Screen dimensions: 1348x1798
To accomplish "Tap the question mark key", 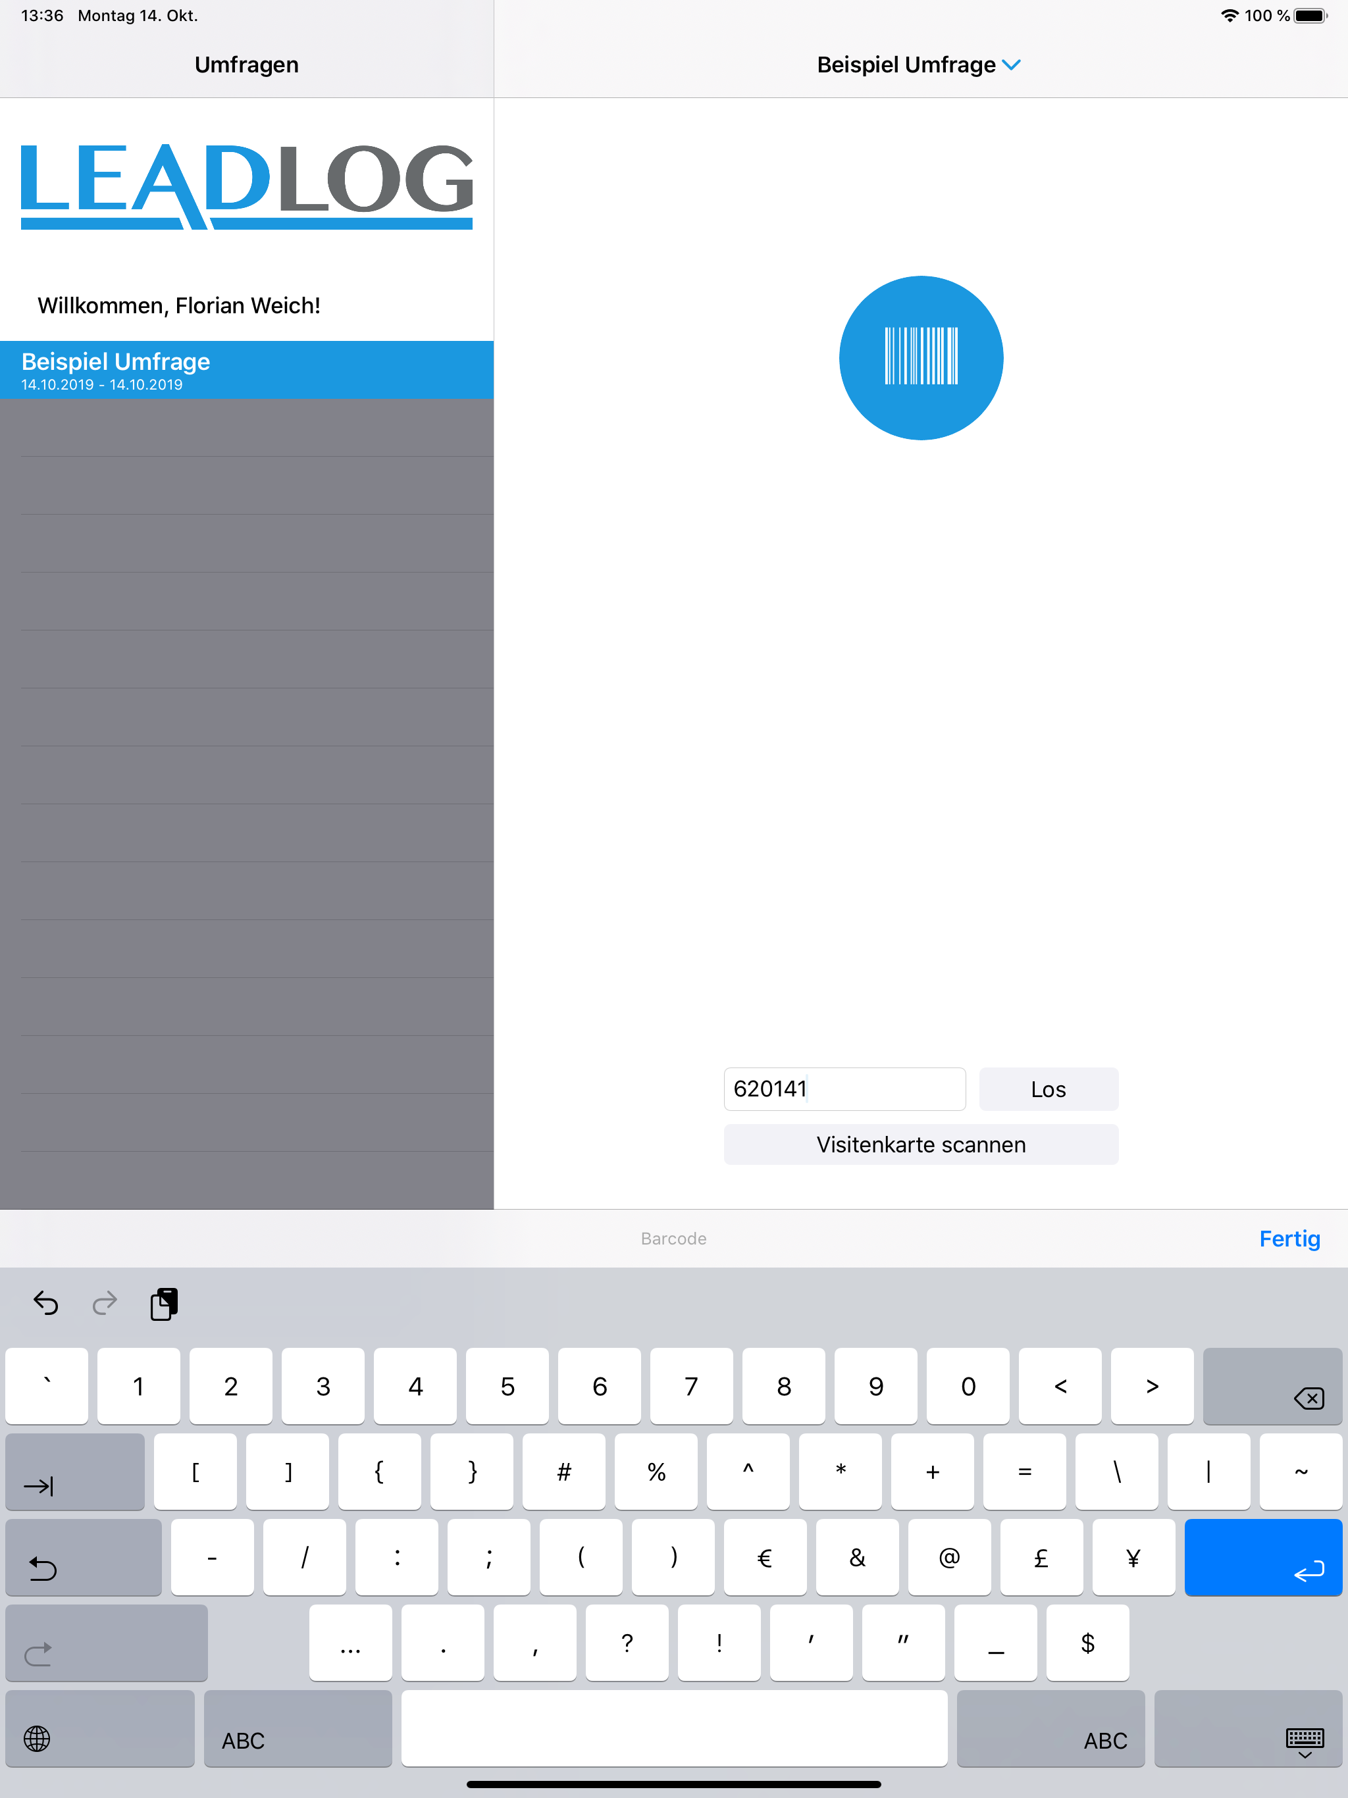I will [627, 1643].
